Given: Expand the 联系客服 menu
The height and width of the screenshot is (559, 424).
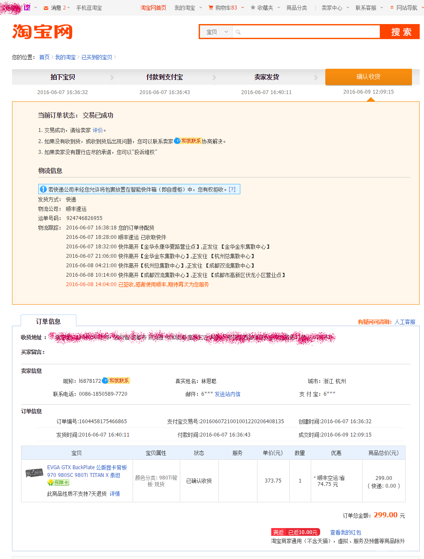Looking at the screenshot, I should [369, 8].
